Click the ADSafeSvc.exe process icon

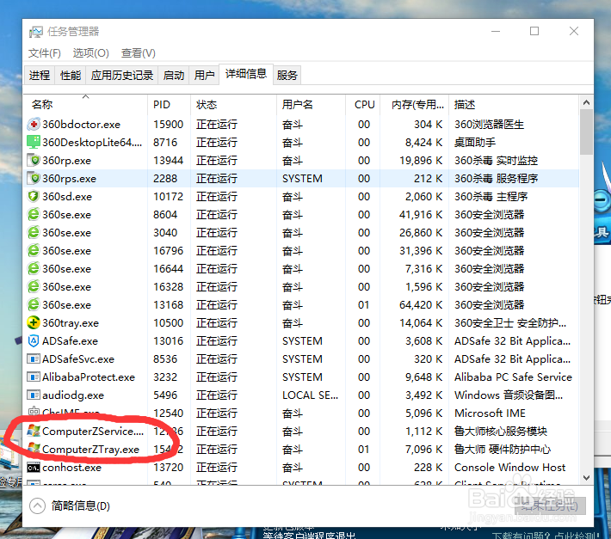34,358
